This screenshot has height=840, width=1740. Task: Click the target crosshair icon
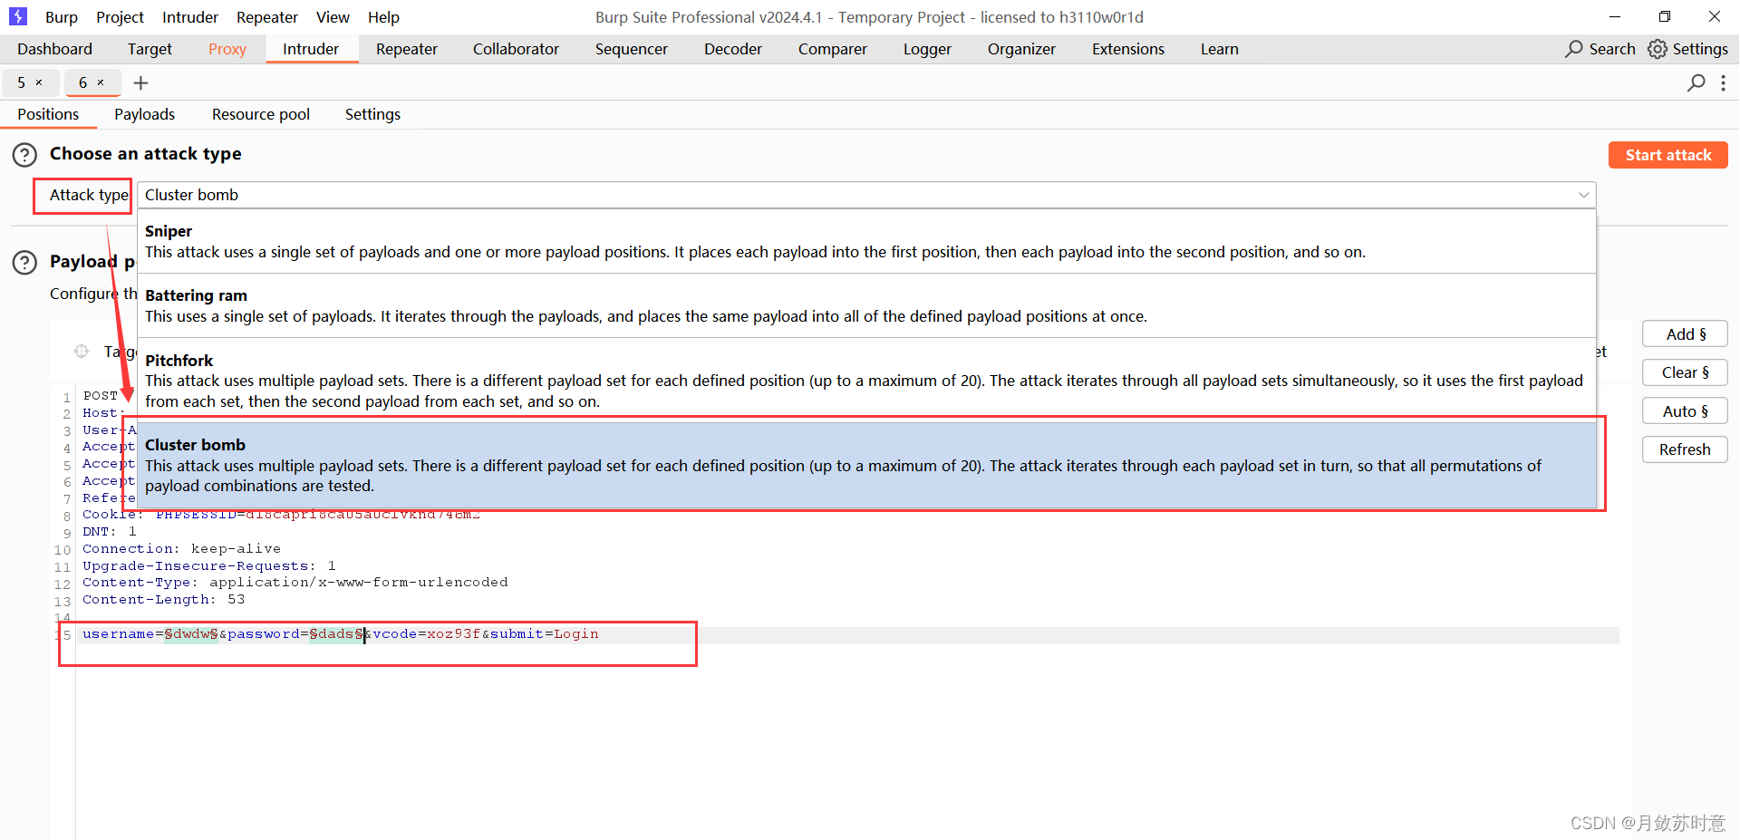82,351
